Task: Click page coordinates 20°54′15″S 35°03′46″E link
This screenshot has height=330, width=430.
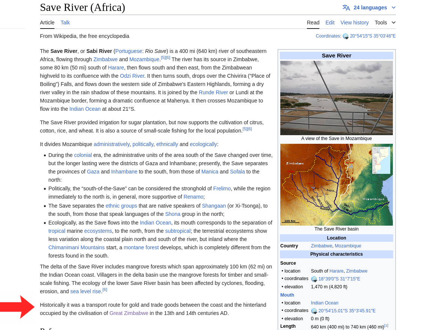Action: [373, 36]
